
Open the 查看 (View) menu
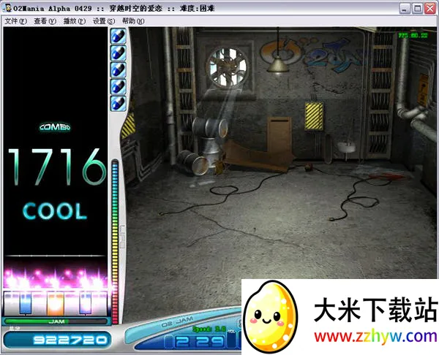point(45,21)
